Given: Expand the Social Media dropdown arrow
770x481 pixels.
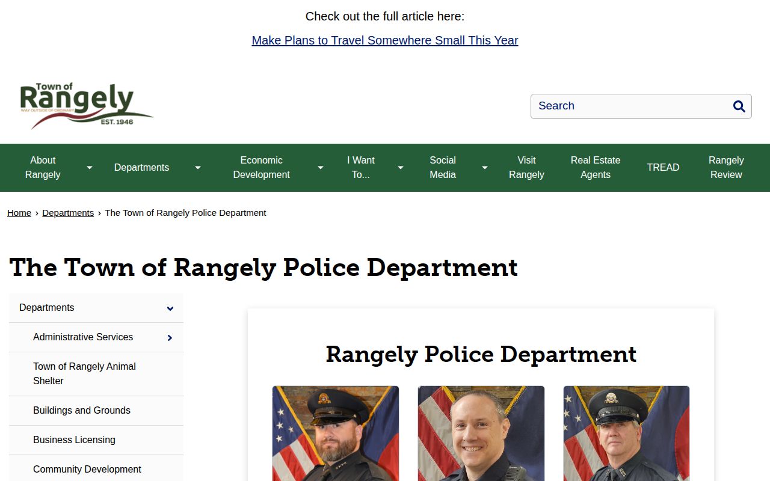Looking at the screenshot, I should click(484, 168).
